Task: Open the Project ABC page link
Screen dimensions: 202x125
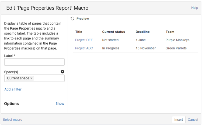Action: coord(84,48)
